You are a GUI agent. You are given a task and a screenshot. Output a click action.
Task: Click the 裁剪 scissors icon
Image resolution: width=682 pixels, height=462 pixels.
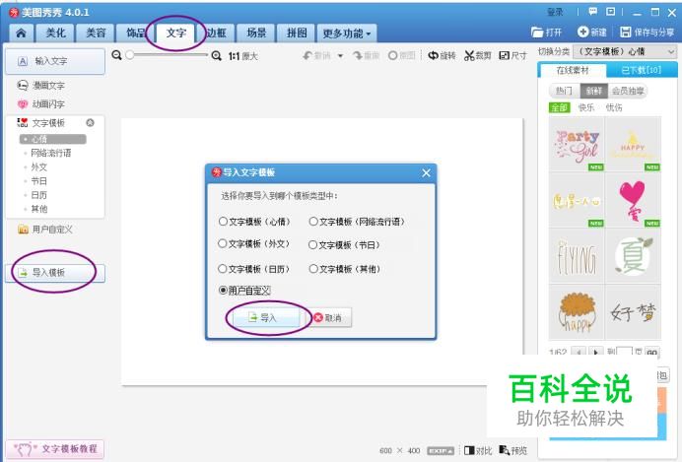pyautogui.click(x=469, y=55)
